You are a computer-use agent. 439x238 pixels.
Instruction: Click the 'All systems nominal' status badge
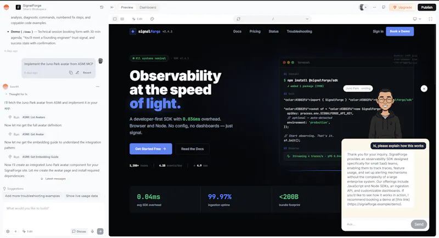pyautogui.click(x=149, y=58)
